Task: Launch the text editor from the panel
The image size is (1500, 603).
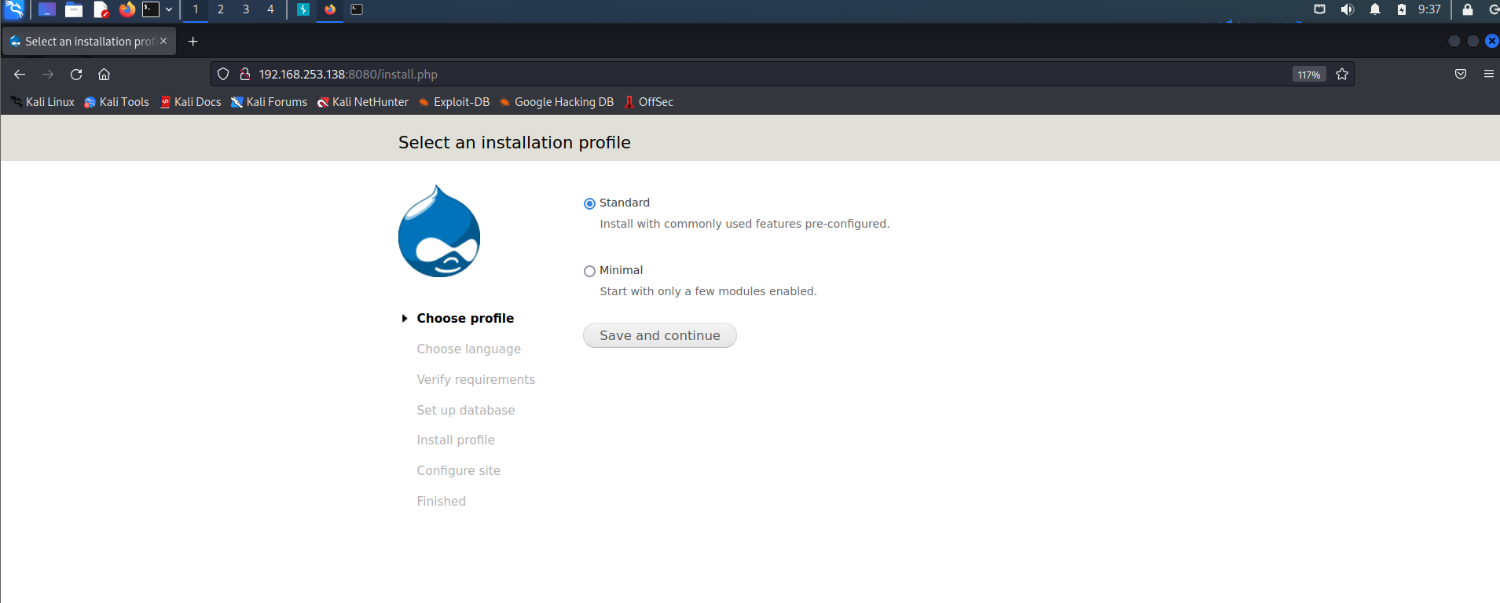Action: (101, 9)
